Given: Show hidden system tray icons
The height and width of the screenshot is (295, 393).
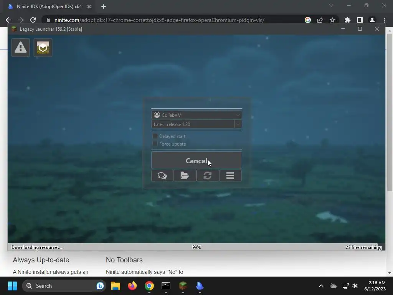Looking at the screenshot, I should coord(321,286).
